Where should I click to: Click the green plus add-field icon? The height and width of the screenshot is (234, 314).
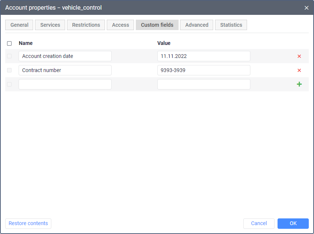[299, 84]
